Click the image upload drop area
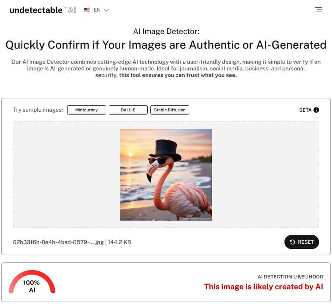This screenshot has height=304, width=332. coord(166,175)
